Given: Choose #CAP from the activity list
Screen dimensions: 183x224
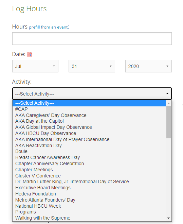Looking at the screenshot, I should [x=89, y=109].
